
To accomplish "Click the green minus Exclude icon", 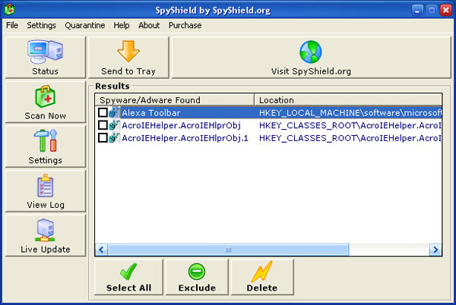I will 197,272.
